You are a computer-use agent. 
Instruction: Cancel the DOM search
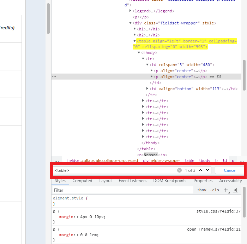click(230, 170)
